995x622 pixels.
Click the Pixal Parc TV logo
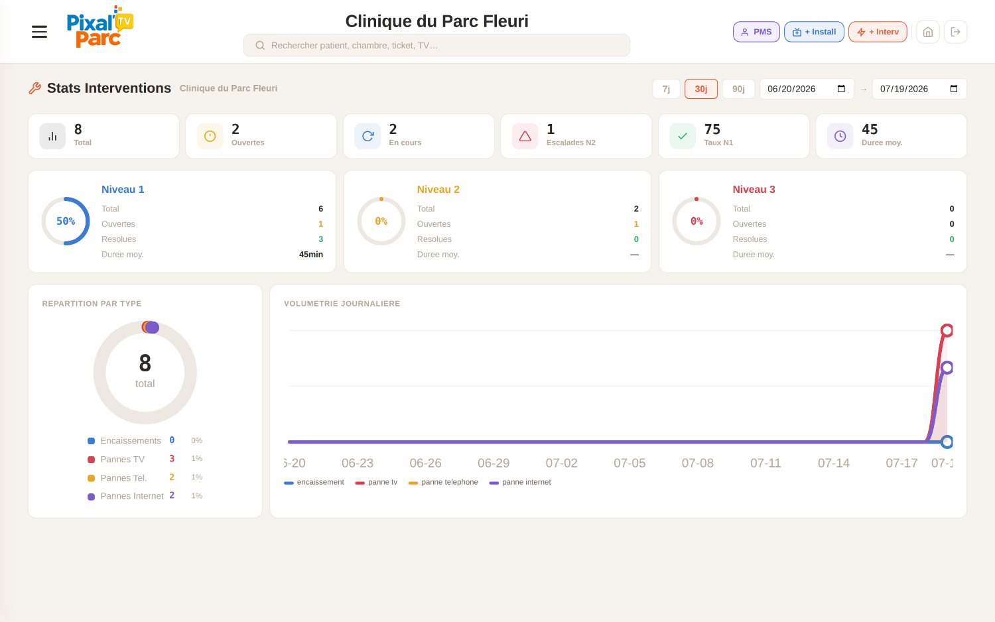click(x=100, y=28)
